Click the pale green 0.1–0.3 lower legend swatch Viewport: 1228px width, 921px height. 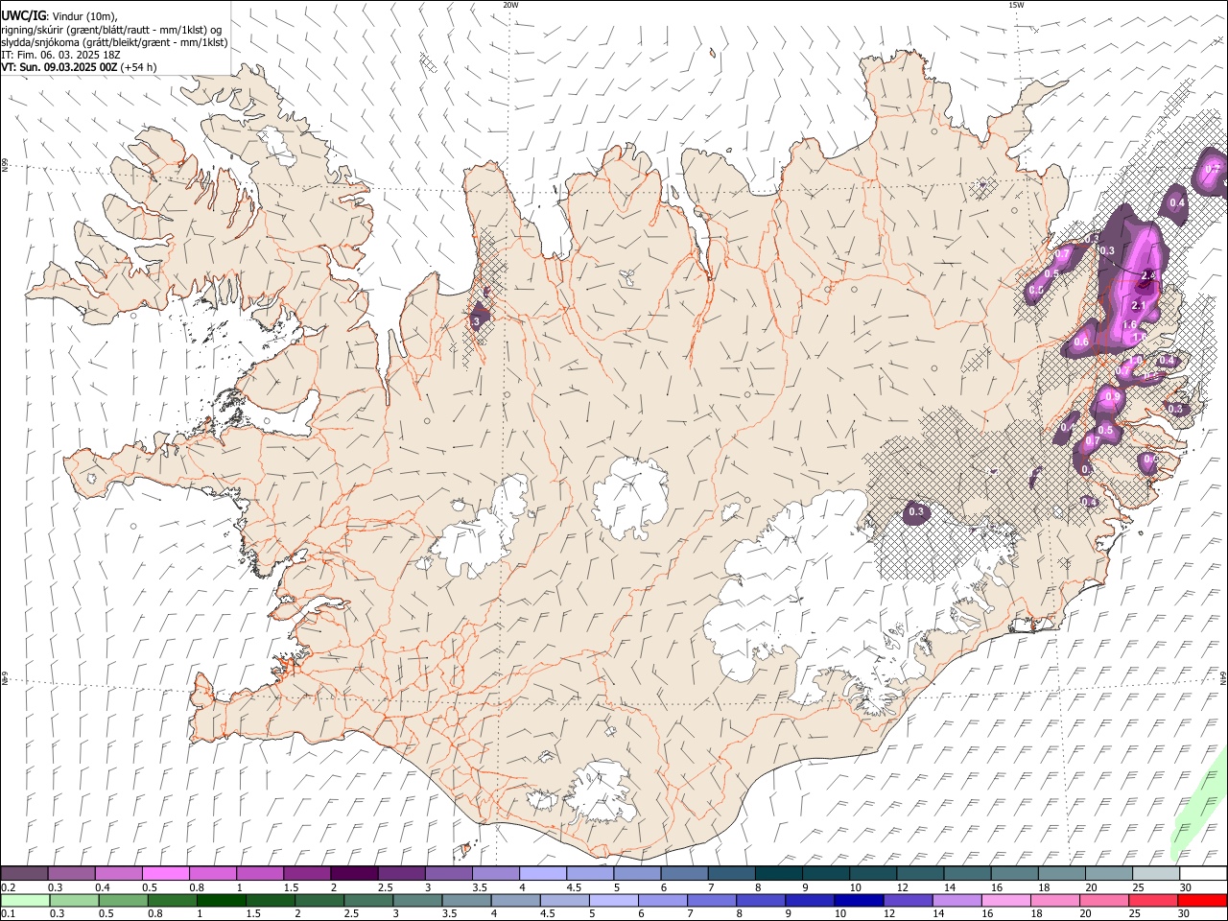pos(26,901)
